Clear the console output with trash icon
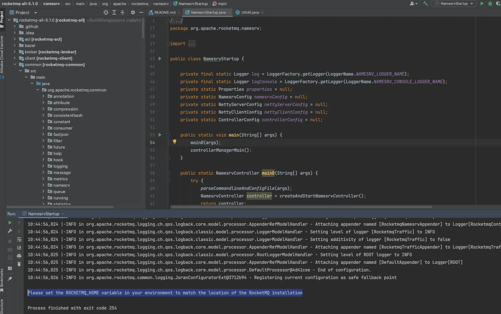Viewport: 501px width, 314px height. pyautogui.click(x=19, y=264)
